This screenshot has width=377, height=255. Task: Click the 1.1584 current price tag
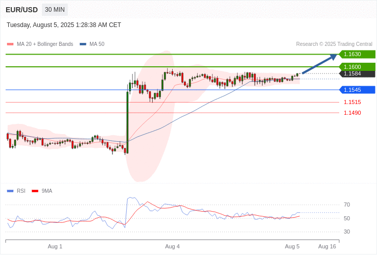(x=357, y=74)
